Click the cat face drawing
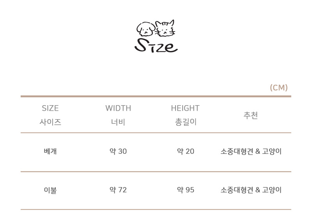 coord(165,28)
